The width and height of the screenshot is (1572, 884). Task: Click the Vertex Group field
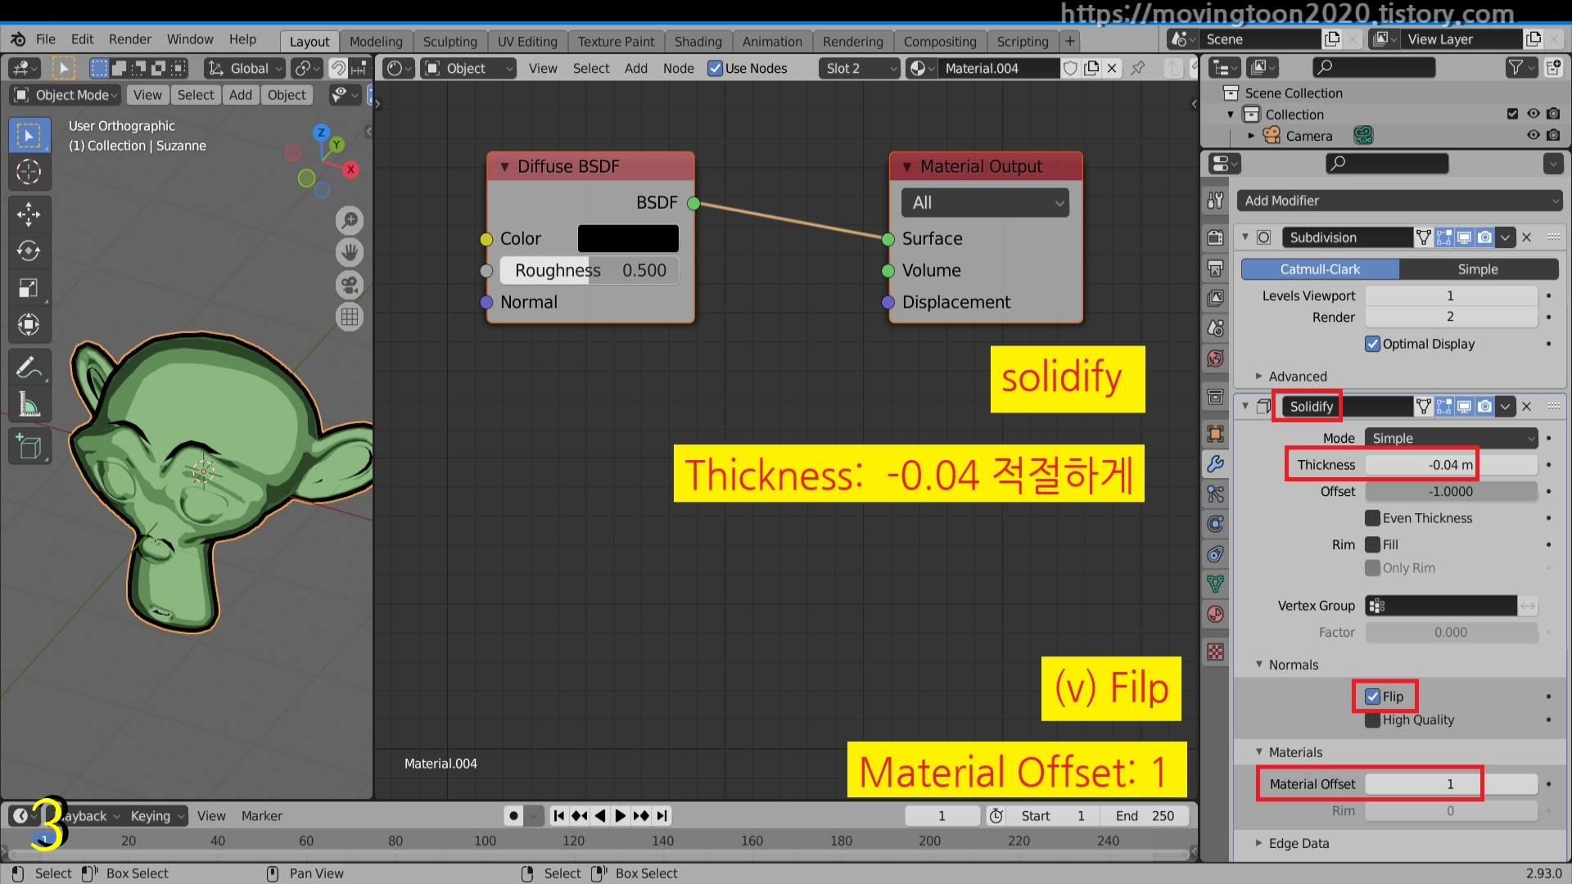point(1441,606)
